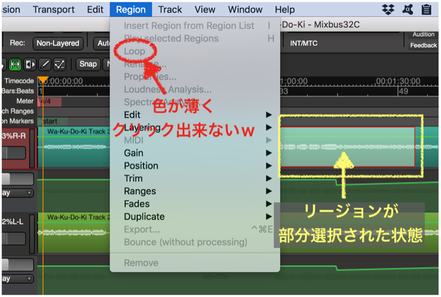Click the Export... menu entry
441x297 pixels.
(195, 229)
